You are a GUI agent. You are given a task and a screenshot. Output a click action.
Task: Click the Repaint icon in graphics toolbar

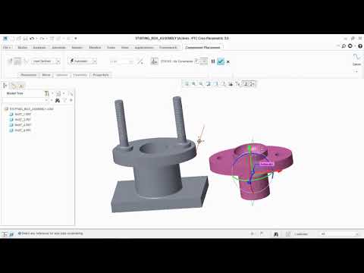tap(209, 83)
